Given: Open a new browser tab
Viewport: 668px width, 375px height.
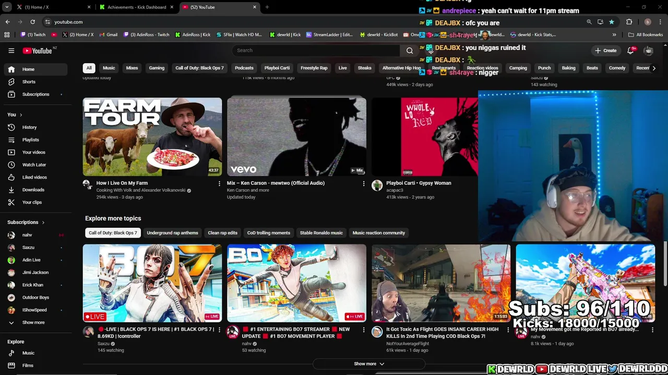Looking at the screenshot, I should [267, 7].
